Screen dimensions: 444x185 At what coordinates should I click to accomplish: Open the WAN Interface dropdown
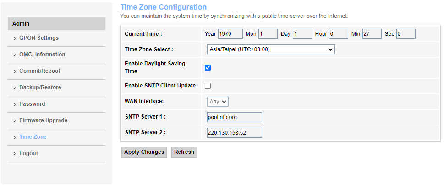point(218,102)
